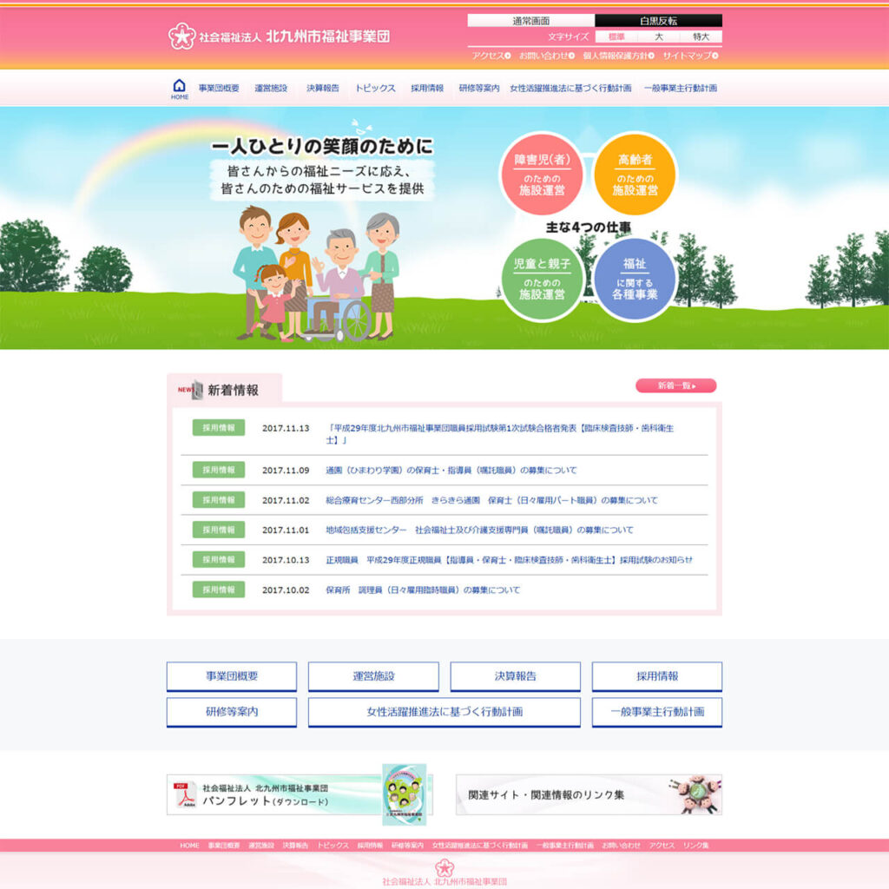
Task: Click お問い合わせ in the footer navigation
Action: (x=621, y=846)
